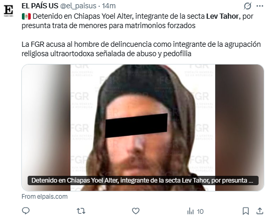Image resolution: width=269 pixels, height=219 pixels.
Task: Open the reply composer via speech bubble icon
Action: (26, 211)
